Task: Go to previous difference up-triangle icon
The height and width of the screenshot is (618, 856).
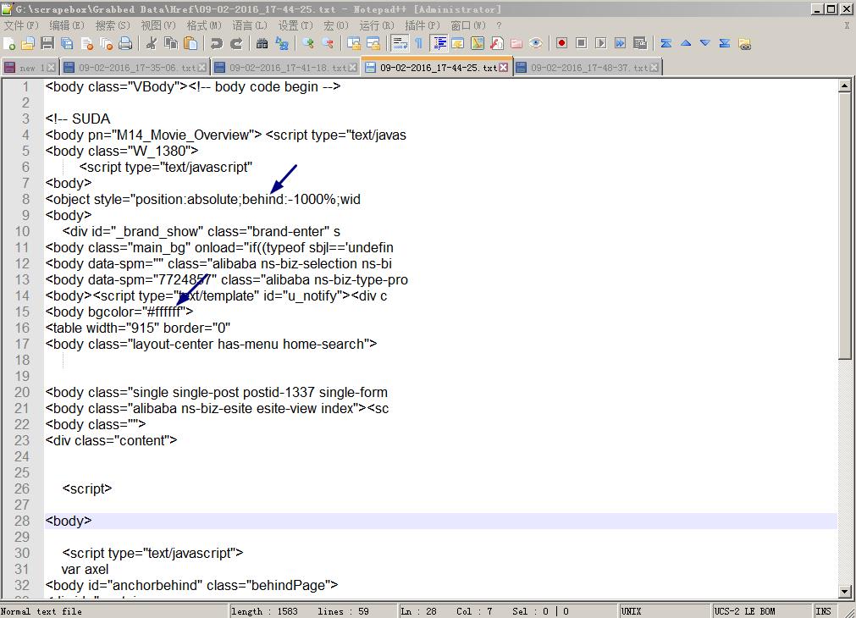Action: click(x=686, y=44)
